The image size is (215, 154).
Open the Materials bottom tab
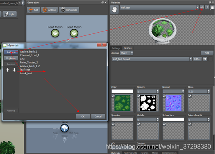click(115, 153)
